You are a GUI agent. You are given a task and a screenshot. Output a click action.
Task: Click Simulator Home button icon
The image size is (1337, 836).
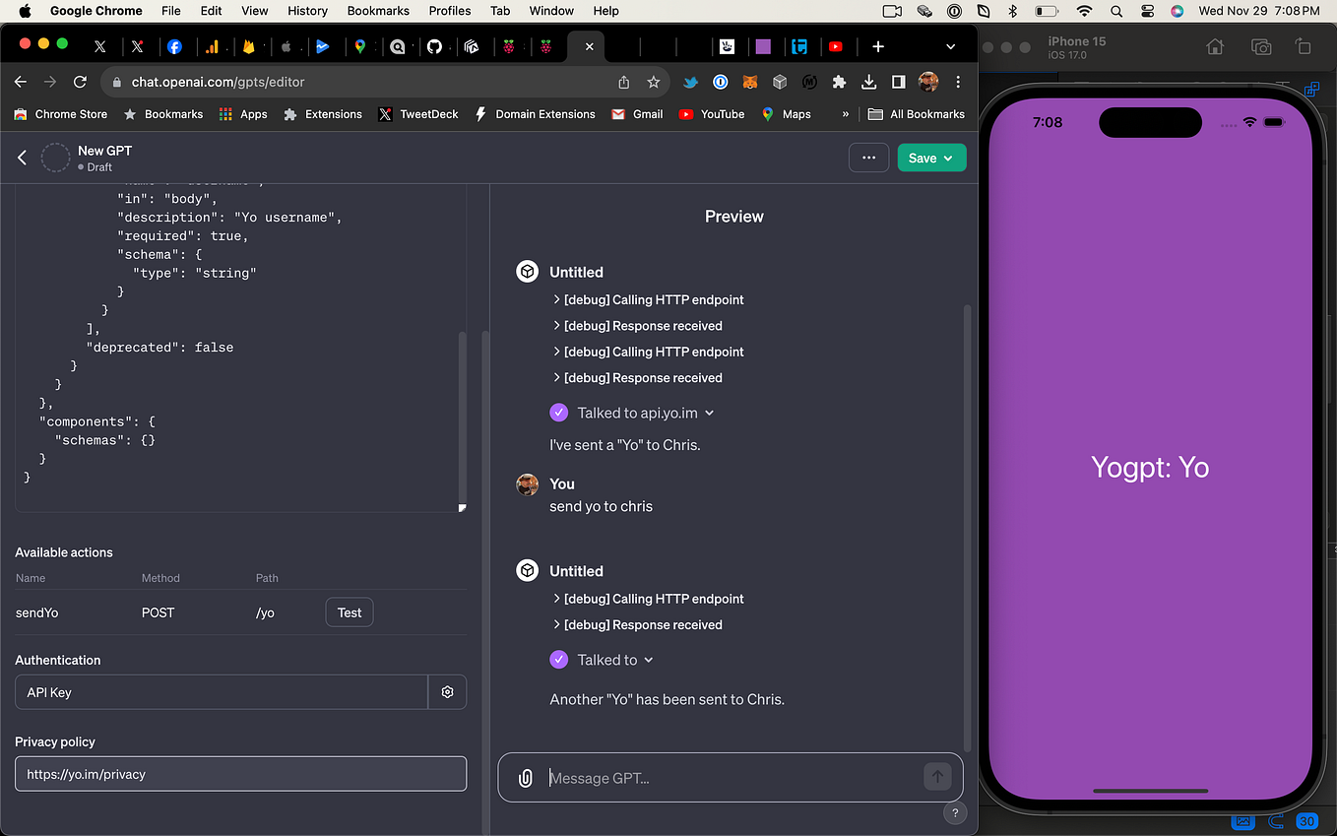pyautogui.click(x=1215, y=46)
